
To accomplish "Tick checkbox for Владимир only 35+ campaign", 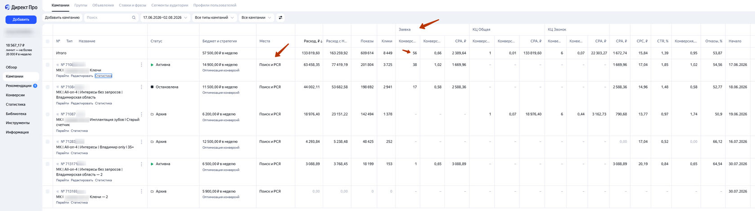I will tap(48, 142).
